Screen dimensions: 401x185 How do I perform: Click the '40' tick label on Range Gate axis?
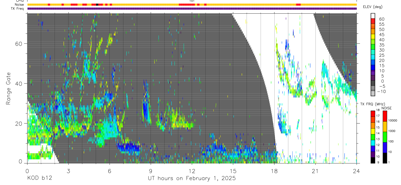[19, 84]
